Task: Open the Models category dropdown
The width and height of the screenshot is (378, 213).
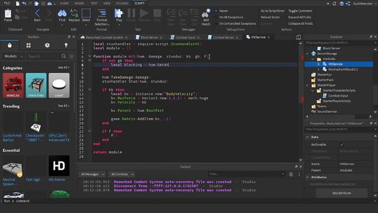Action: point(14,56)
